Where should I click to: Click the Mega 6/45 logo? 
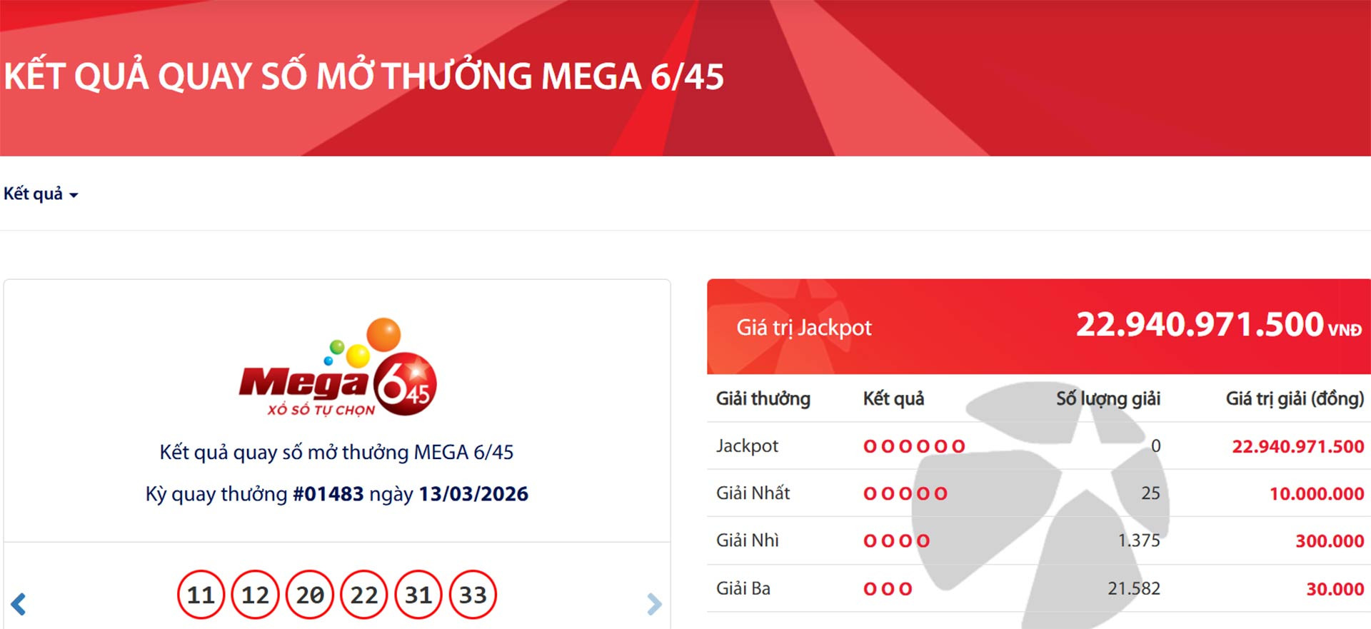pos(337,368)
